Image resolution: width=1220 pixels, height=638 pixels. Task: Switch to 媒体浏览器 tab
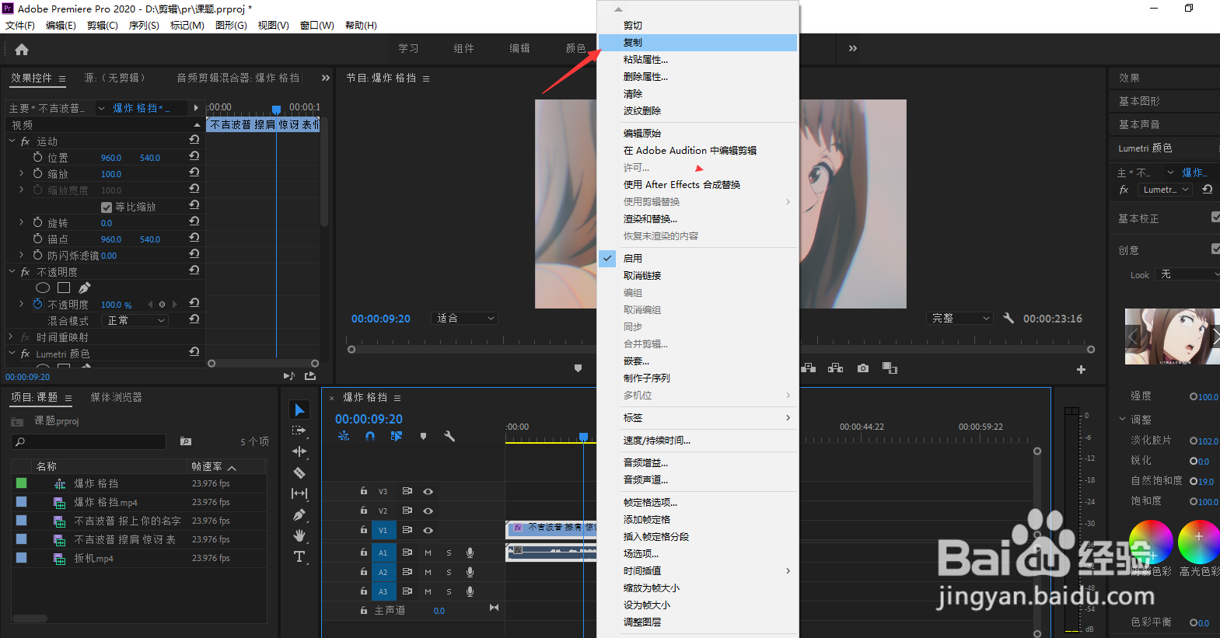116,397
